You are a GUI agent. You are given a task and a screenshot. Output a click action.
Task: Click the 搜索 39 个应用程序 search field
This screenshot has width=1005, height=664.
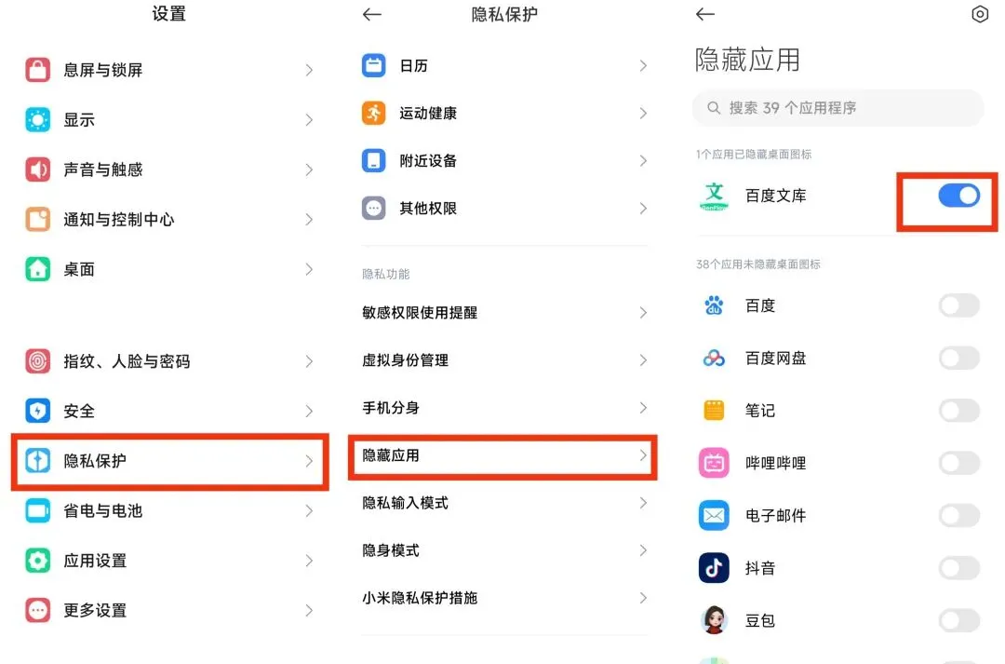(x=837, y=108)
